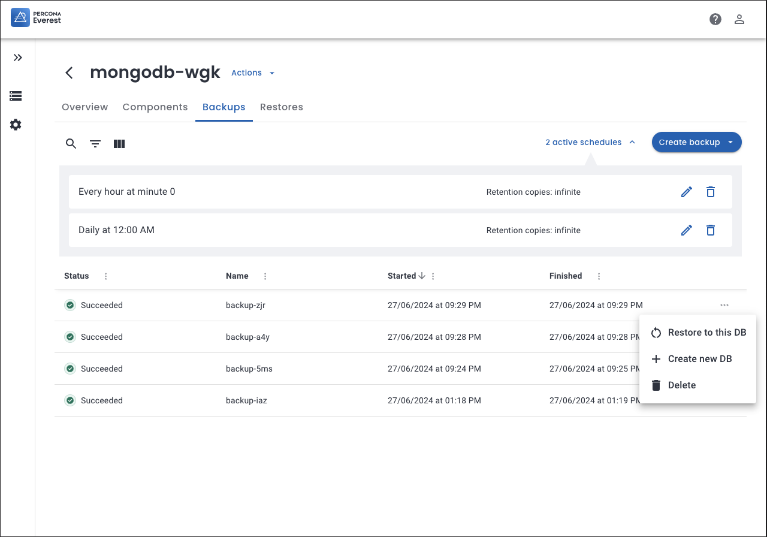Open the settings gear in the sidebar
767x537 pixels.
click(x=16, y=125)
